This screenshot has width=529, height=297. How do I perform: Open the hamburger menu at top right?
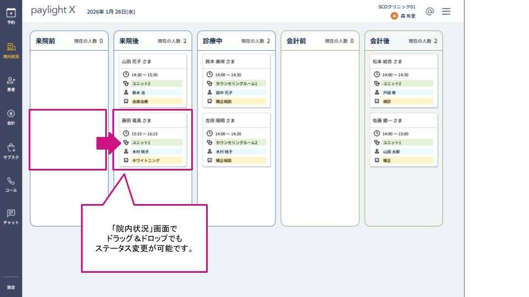click(446, 12)
